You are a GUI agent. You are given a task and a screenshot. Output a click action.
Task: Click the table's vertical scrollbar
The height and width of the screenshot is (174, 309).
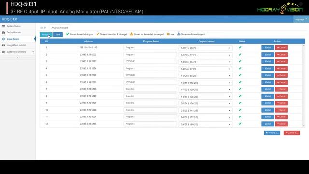tap(304, 86)
